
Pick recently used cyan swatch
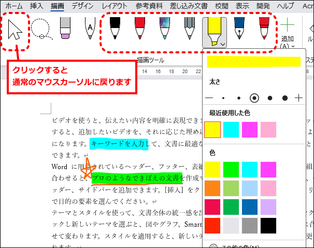[231, 130]
